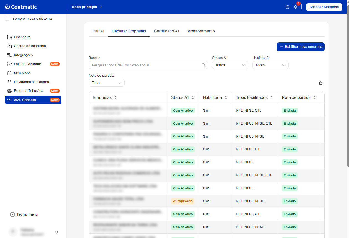Click the Buscar field label
Viewport: 349px width, 238px height.
(94, 58)
